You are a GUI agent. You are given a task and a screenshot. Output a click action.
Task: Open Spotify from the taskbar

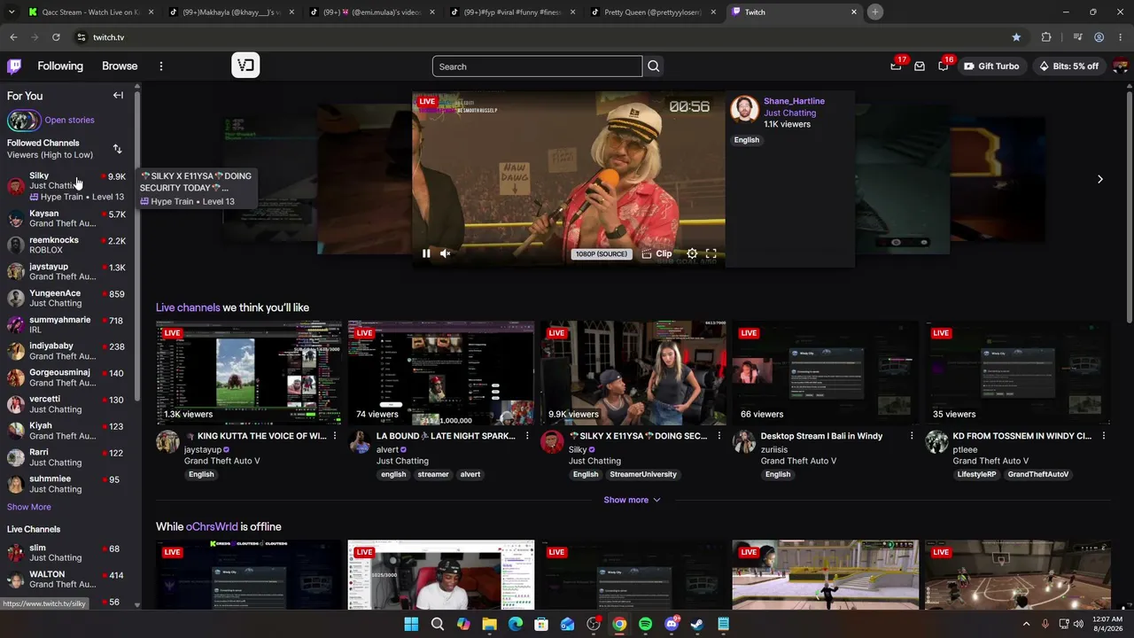[x=645, y=624]
